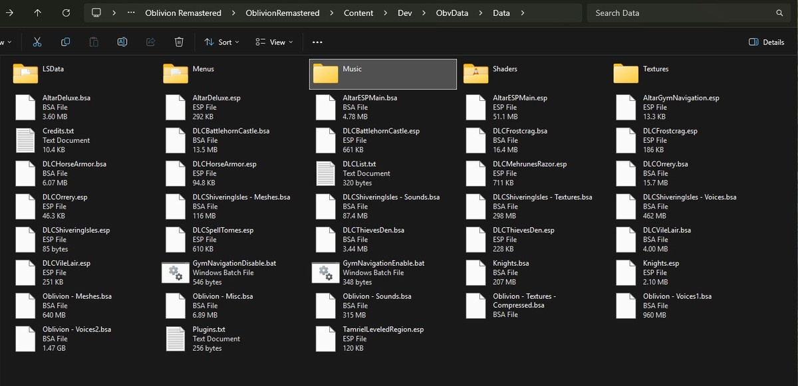
Task: Select the Credits.txt text document icon
Action: click(x=25, y=140)
